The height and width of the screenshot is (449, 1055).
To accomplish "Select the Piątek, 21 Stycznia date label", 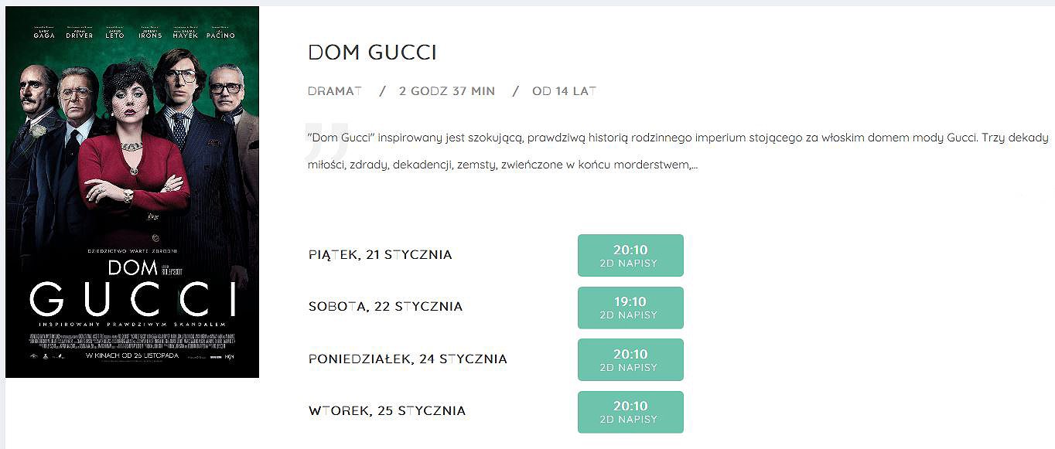I will pos(380,255).
